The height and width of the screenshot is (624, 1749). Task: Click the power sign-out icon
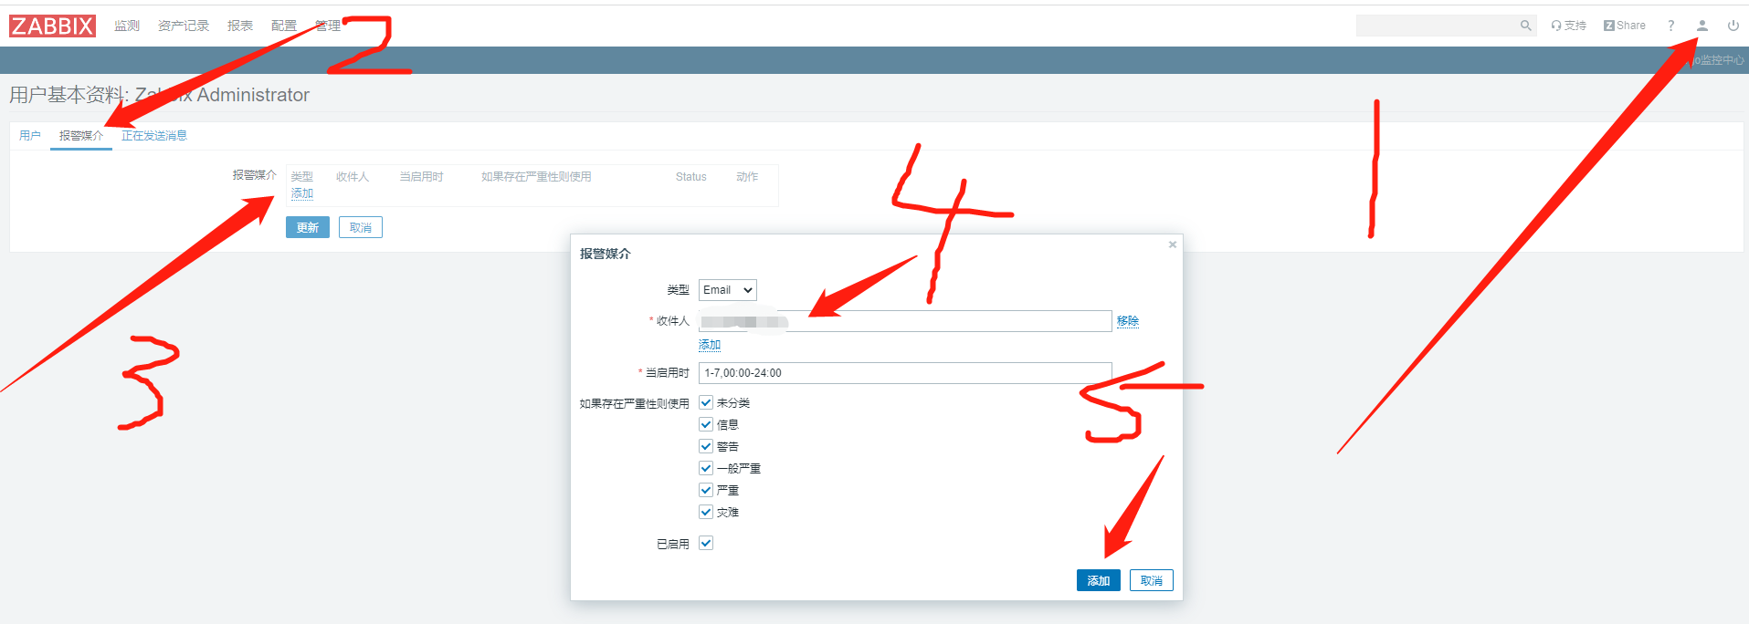click(1733, 26)
